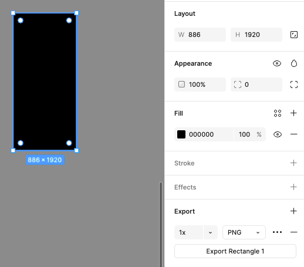Open the PNG format dropdown
Viewport: 304px width, 267px height.
tap(244, 232)
